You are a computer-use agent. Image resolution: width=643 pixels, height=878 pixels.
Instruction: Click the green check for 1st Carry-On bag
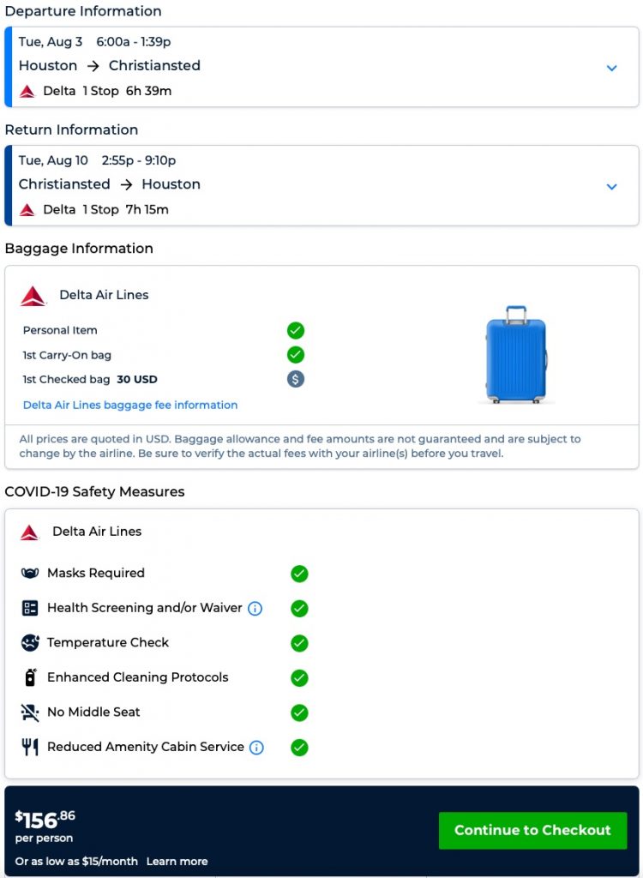click(x=296, y=355)
